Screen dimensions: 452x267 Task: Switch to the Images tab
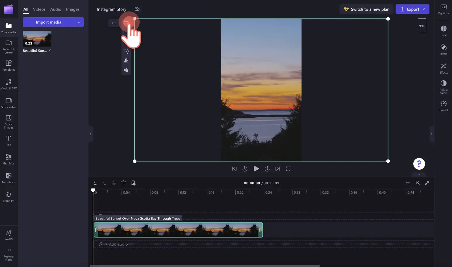(73, 9)
